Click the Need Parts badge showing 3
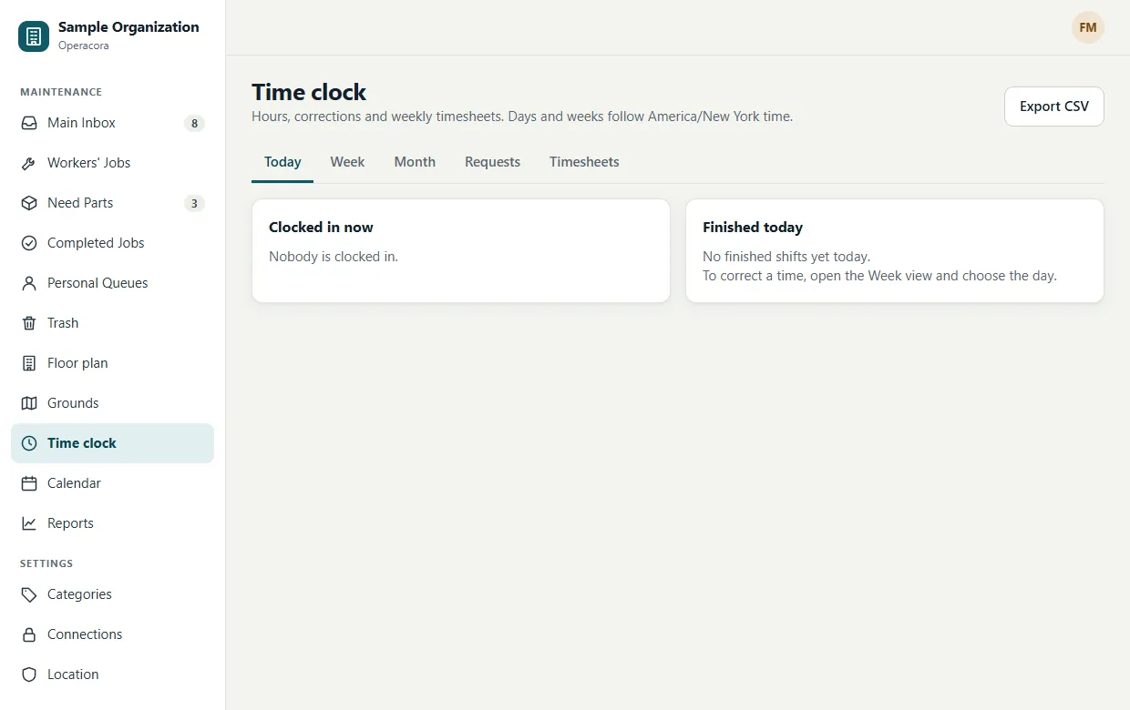This screenshot has width=1130, height=710. pos(194,203)
